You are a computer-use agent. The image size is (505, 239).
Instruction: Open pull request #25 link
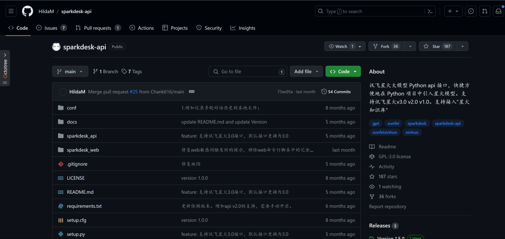pyautogui.click(x=134, y=91)
